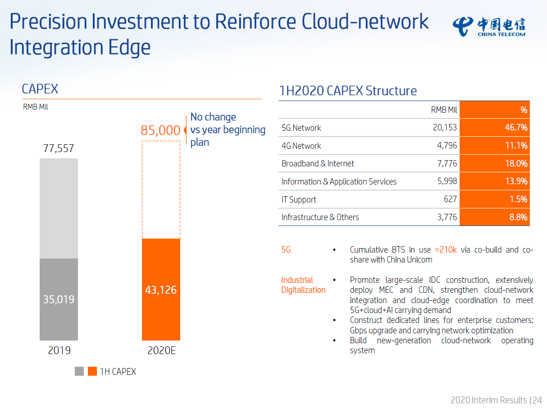Click the Broadband & Internet row label
547x410 pixels.
coord(318,163)
